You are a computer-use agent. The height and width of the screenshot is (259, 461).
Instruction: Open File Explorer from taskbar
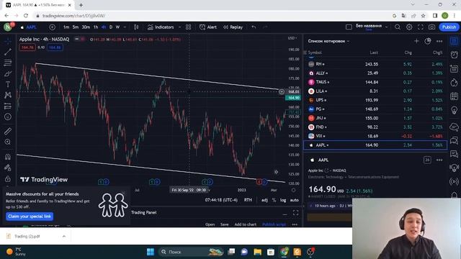[258, 252]
